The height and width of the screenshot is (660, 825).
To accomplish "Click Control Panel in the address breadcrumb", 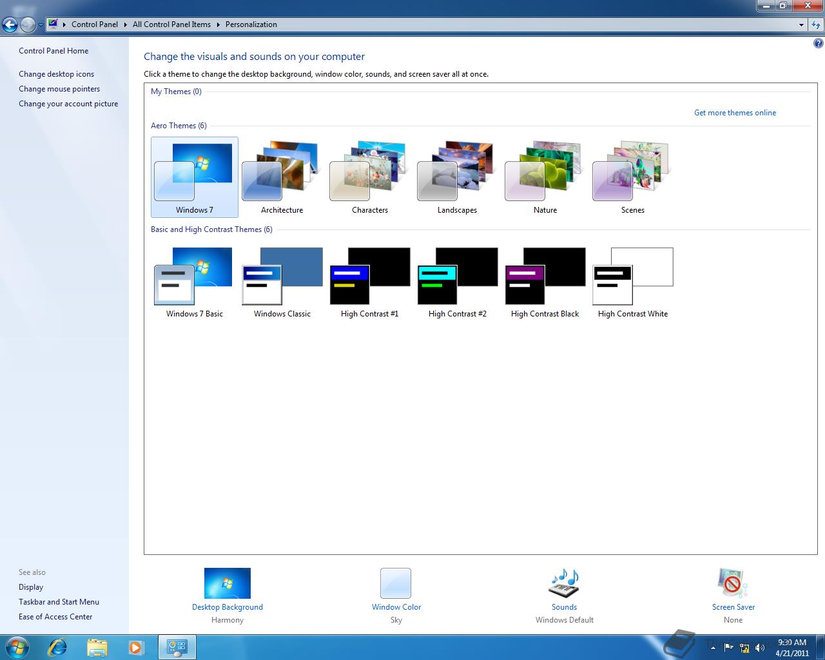I will [x=95, y=24].
